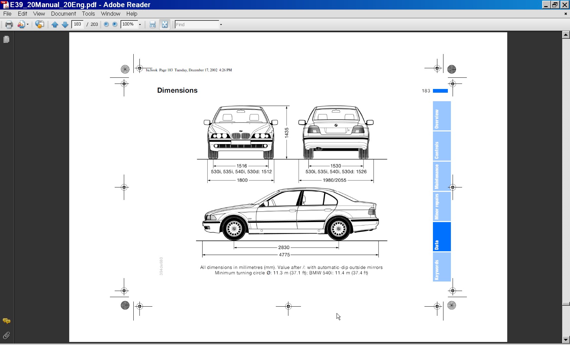Click the front view car illustration
The width and height of the screenshot is (570, 345).
click(241, 132)
